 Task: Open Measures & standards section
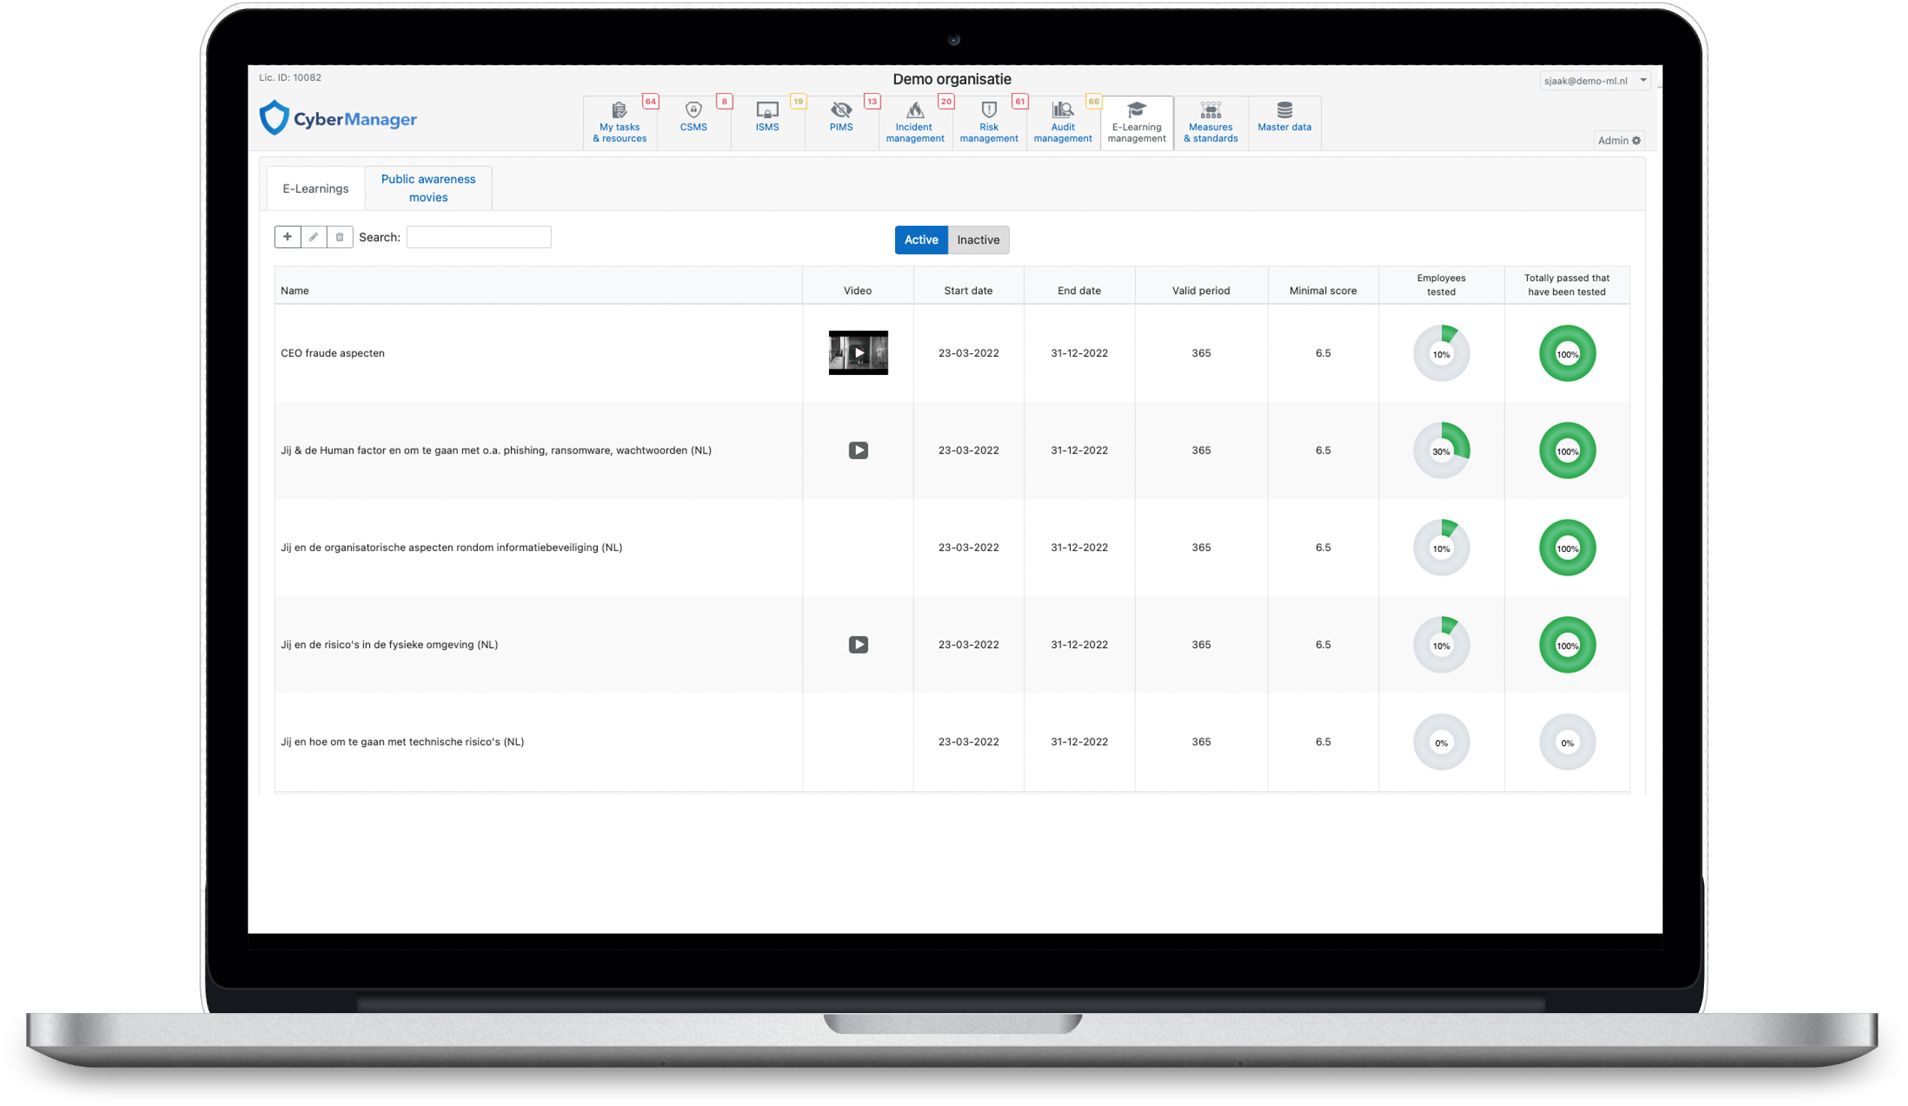tap(1210, 122)
